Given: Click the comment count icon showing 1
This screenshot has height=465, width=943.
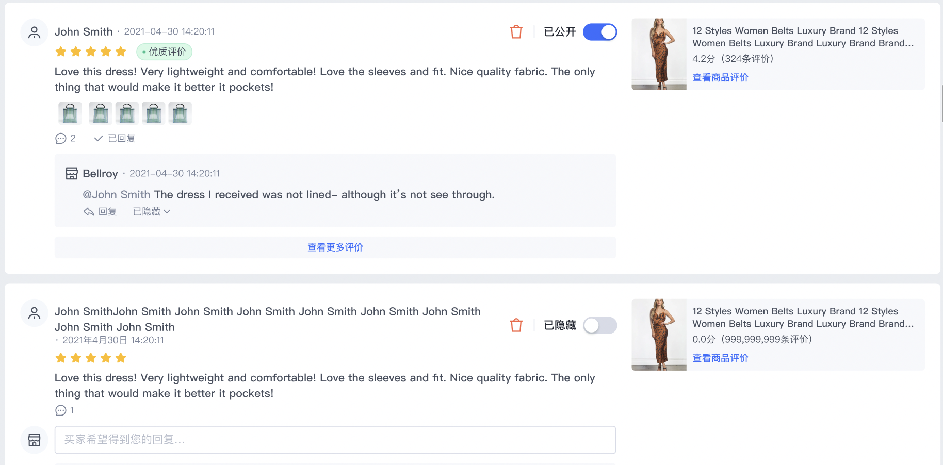Looking at the screenshot, I should (x=61, y=410).
